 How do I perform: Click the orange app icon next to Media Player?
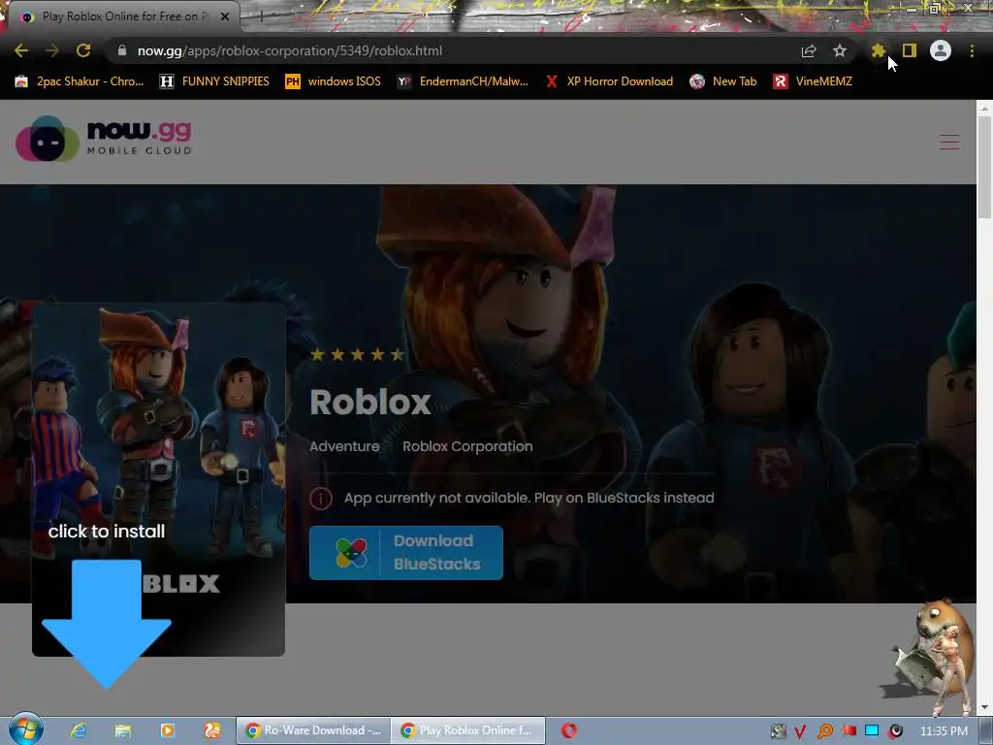(x=212, y=730)
